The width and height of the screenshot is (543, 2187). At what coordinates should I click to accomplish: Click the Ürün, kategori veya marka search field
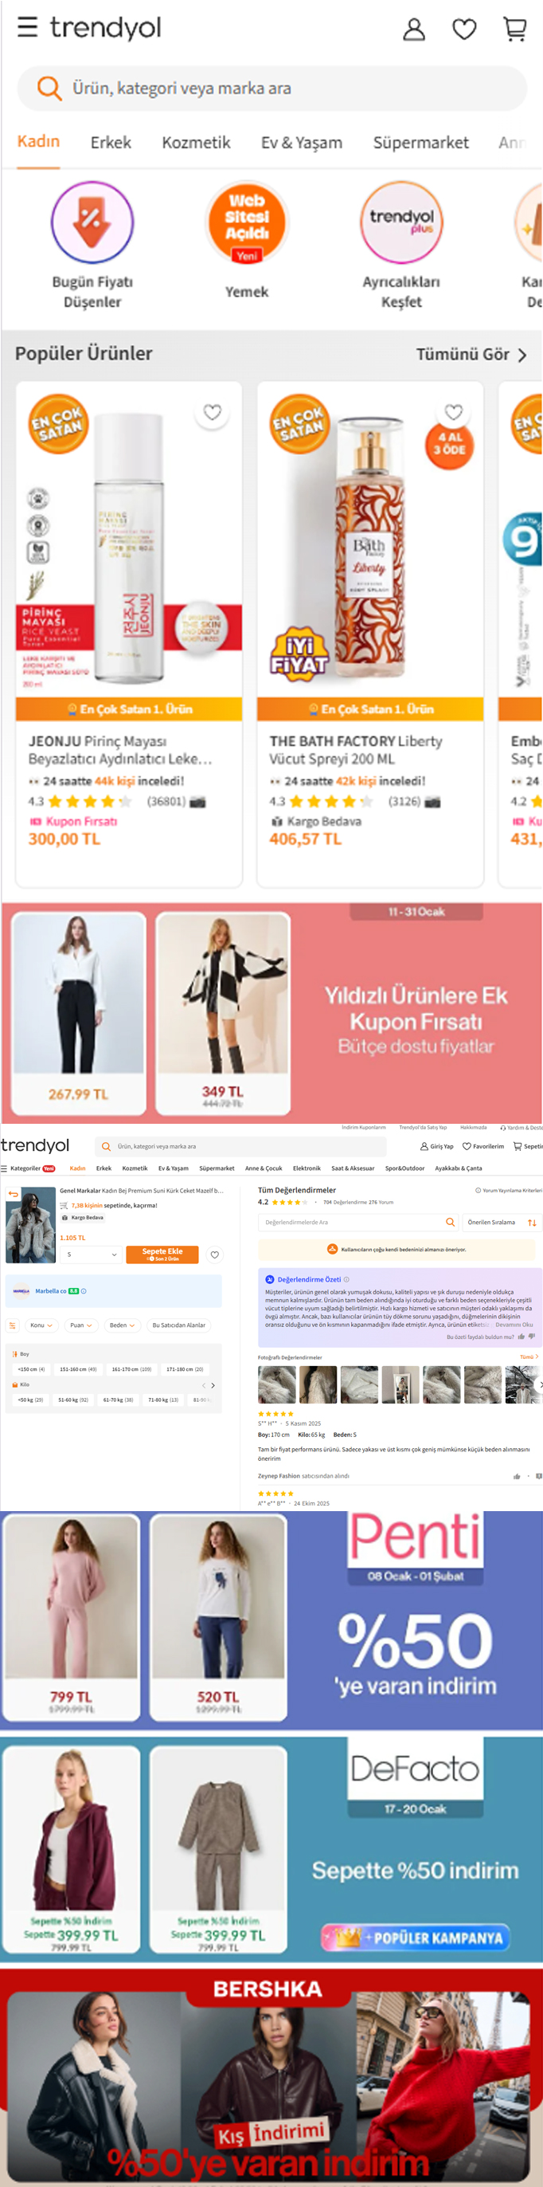(271, 88)
